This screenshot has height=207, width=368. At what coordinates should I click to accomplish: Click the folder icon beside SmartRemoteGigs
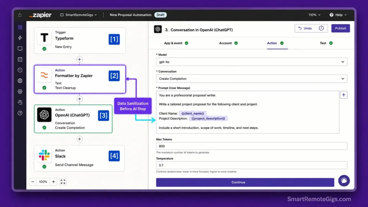pos(62,15)
